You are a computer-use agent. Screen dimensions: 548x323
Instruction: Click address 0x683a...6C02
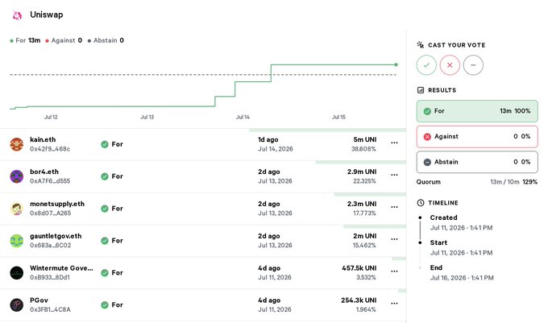pos(50,245)
